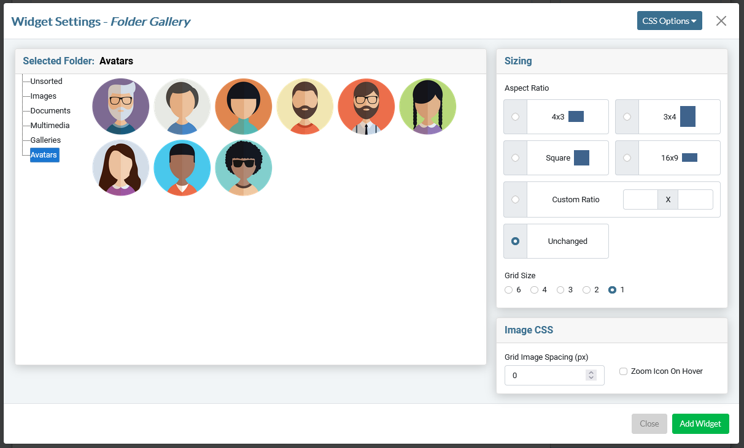Choose the Custom Ratio radio button
The width and height of the screenshot is (744, 448).
click(x=515, y=199)
